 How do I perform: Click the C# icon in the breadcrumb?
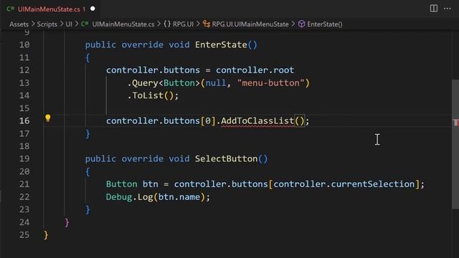[x=85, y=24]
